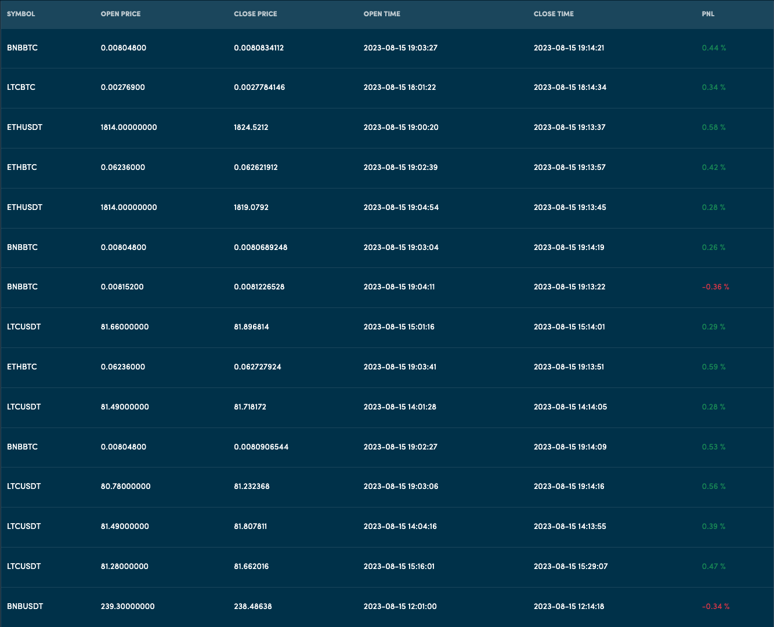Select open time 2023-08-15 15:01:16
This screenshot has height=627, width=774.
[399, 327]
